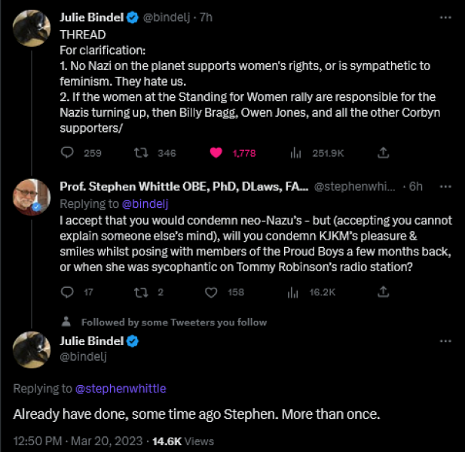
Task: Like Stephen Whittle's reply tweet
Action: tap(212, 292)
